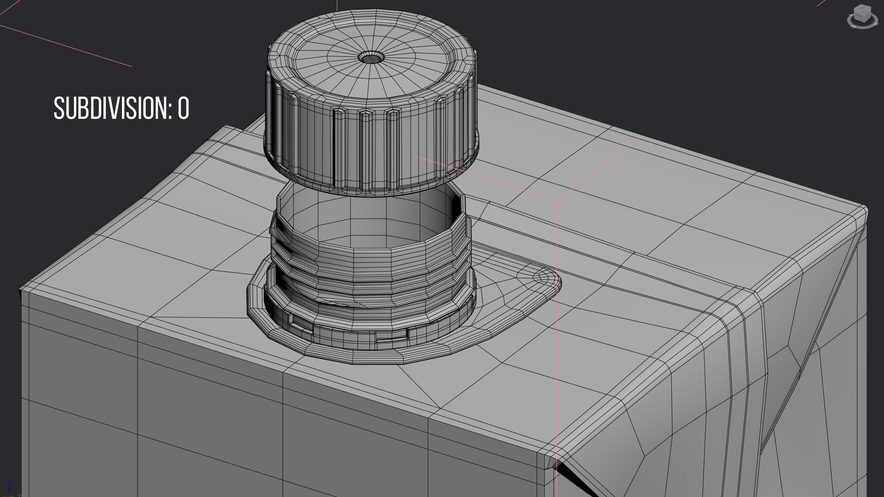Click the SUBDIVISION: 0 text label

coord(121,108)
